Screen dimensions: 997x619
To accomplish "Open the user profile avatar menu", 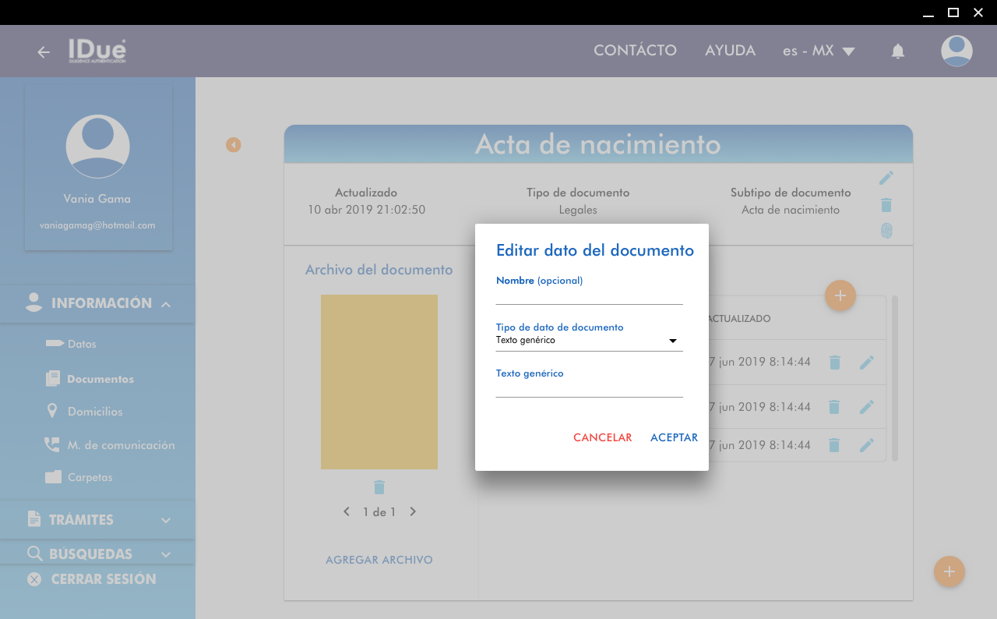I will [956, 51].
